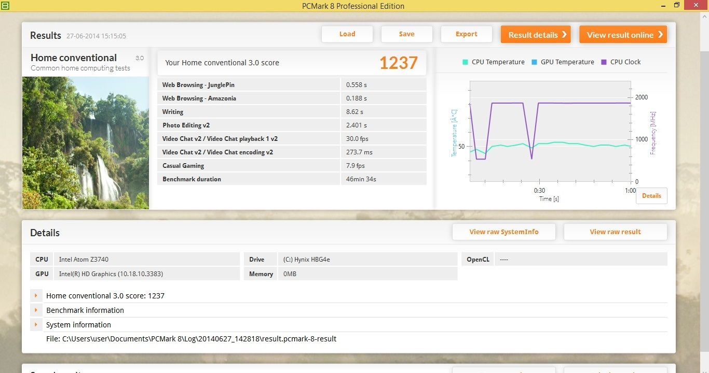Click the 'Memory' label in Details
Viewport: 709px width, 373px height.
[x=261, y=274]
